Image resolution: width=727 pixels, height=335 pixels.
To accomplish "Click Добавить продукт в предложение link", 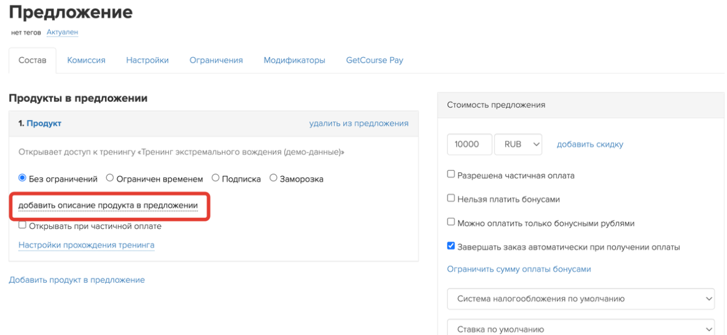I will [77, 280].
